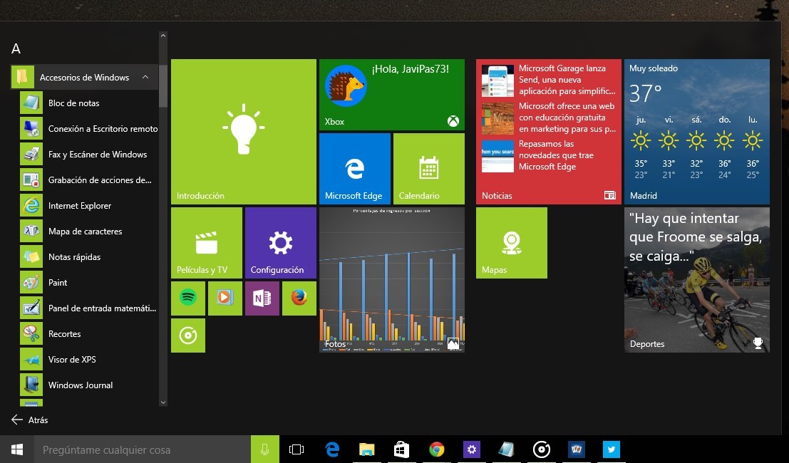Open the Recortes snipping tool

point(89,334)
